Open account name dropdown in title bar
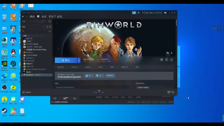Screen dimensions: 224x126 pyautogui.click(x=153, y=13)
